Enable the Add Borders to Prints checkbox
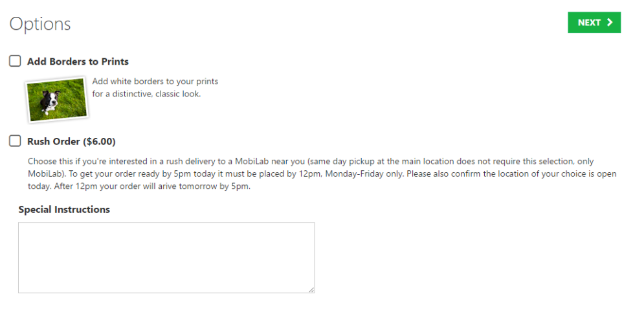The width and height of the screenshot is (635, 310). 15,61
